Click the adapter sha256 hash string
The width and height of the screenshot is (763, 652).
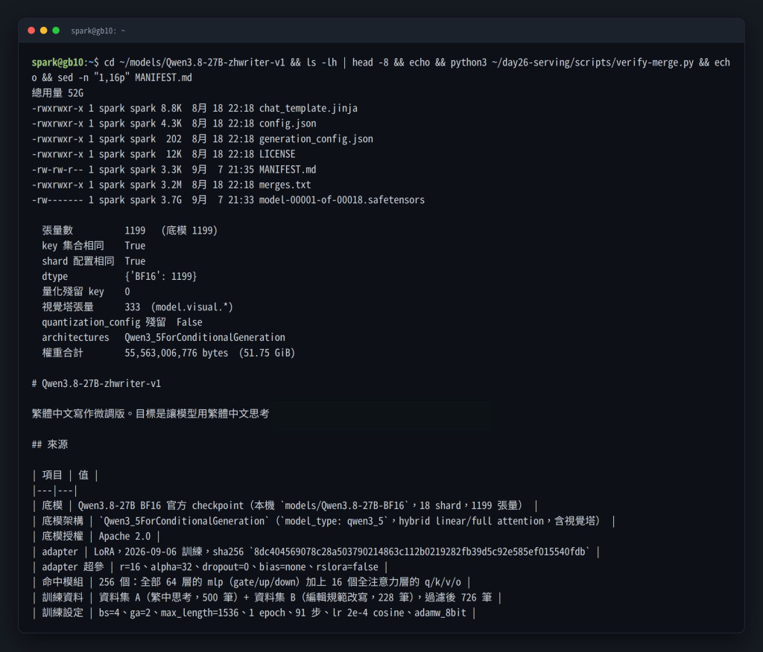pos(420,552)
